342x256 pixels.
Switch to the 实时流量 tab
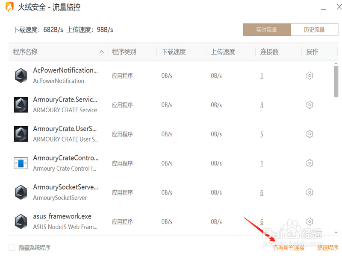267,29
